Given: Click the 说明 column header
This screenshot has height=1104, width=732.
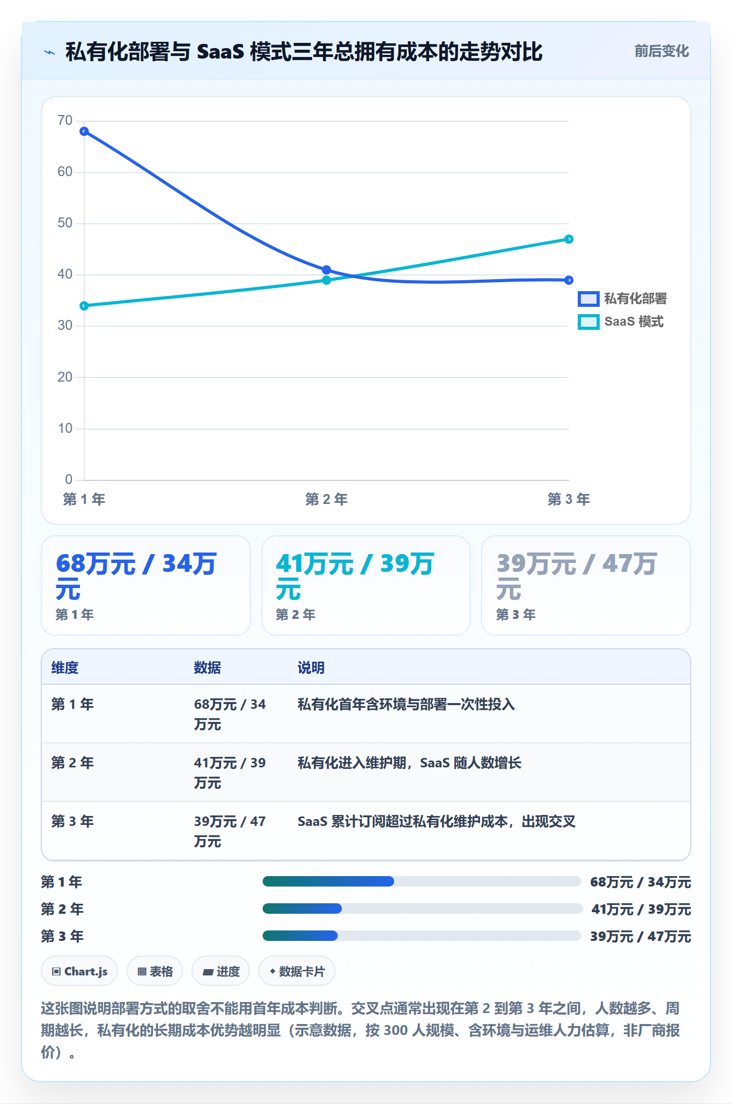Looking at the screenshot, I should click(x=311, y=668).
